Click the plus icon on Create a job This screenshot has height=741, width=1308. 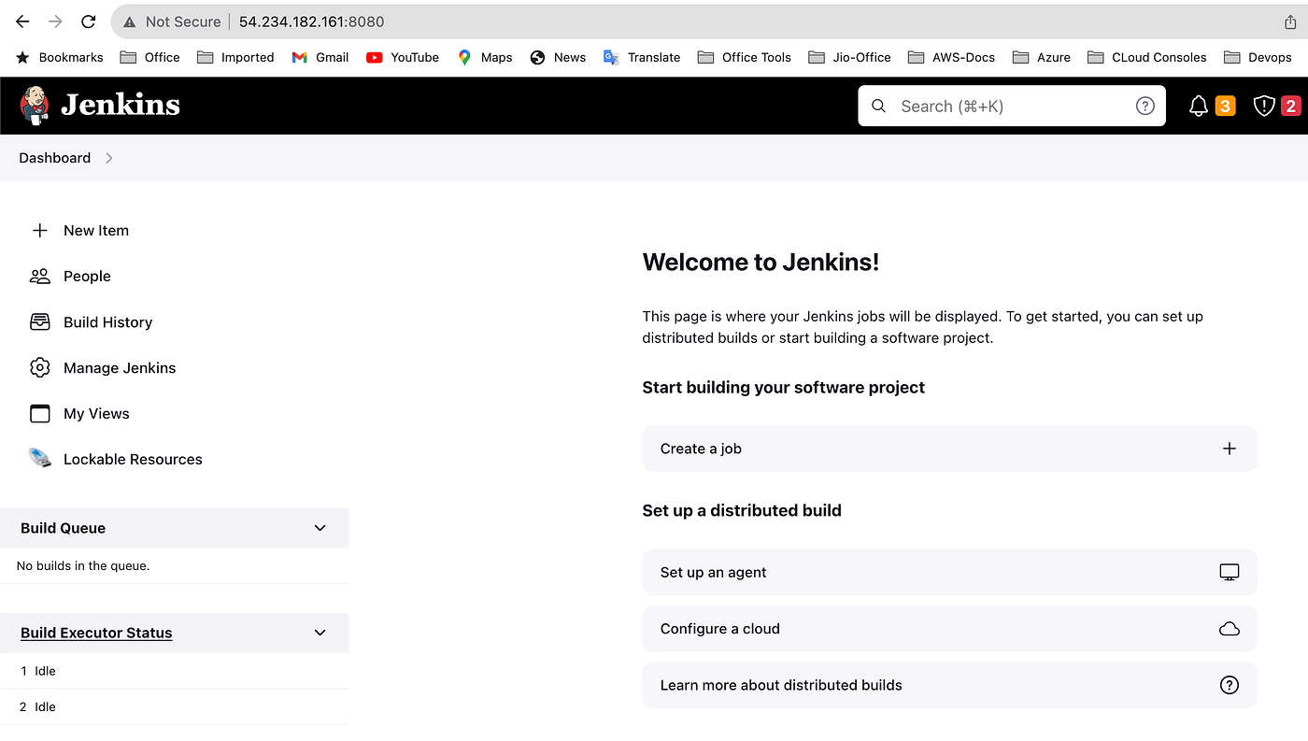click(1230, 449)
